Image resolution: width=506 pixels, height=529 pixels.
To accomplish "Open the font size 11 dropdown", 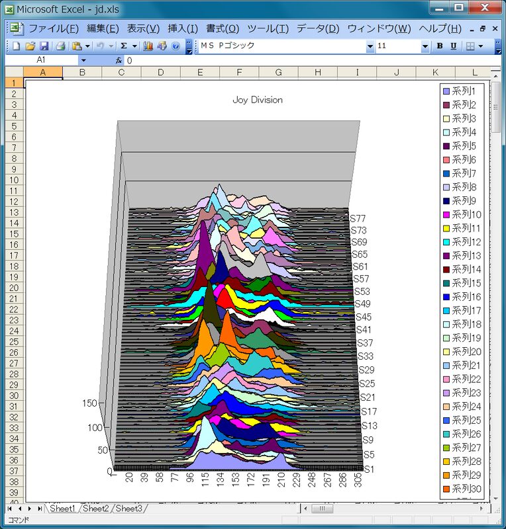I will click(425, 46).
